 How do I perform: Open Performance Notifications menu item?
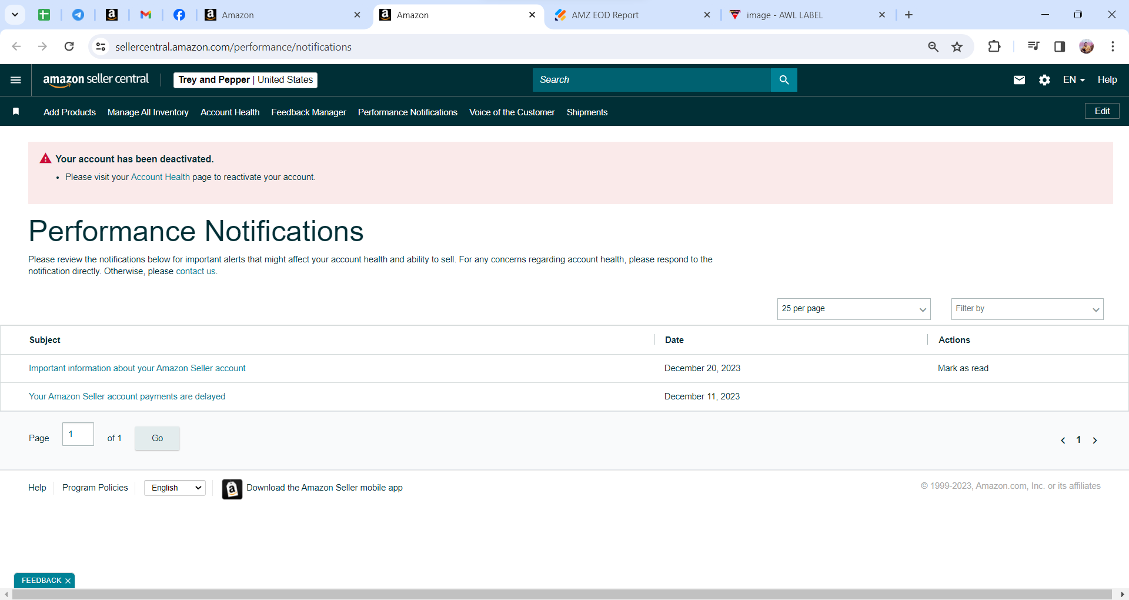click(x=407, y=112)
